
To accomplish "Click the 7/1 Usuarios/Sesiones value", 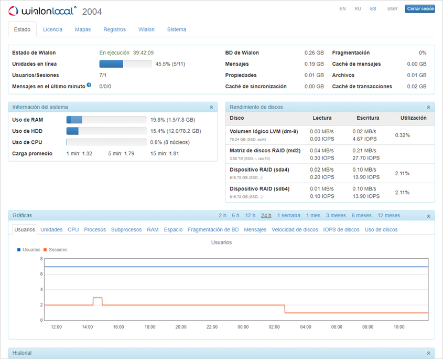I will coord(103,75).
